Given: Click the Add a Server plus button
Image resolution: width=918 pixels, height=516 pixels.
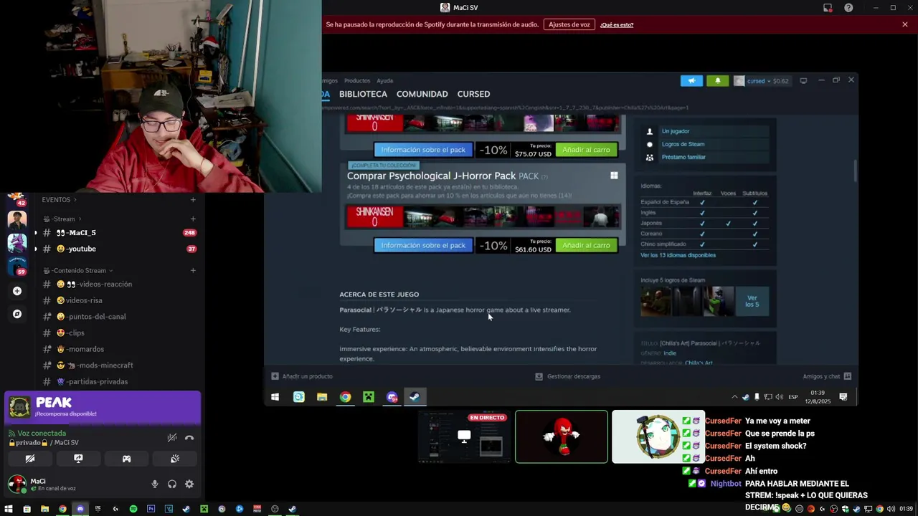Looking at the screenshot, I should click(17, 291).
